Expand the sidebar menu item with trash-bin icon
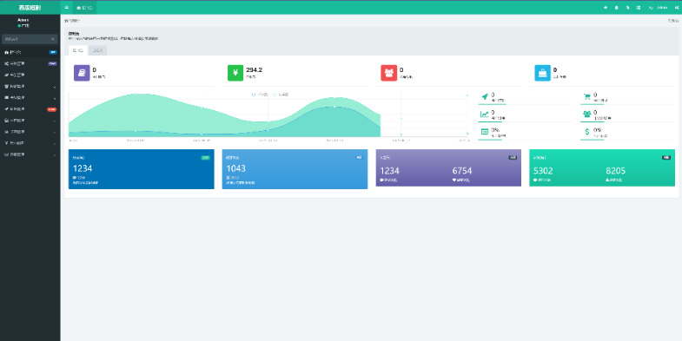Screen dimensions: 682x341 (30, 87)
